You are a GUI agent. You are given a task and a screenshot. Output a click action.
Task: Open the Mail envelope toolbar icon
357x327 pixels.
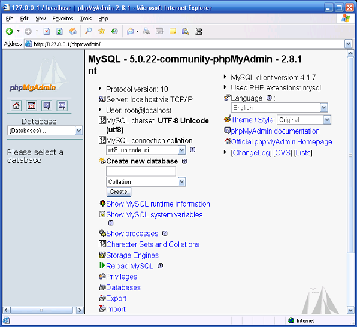(130, 31)
